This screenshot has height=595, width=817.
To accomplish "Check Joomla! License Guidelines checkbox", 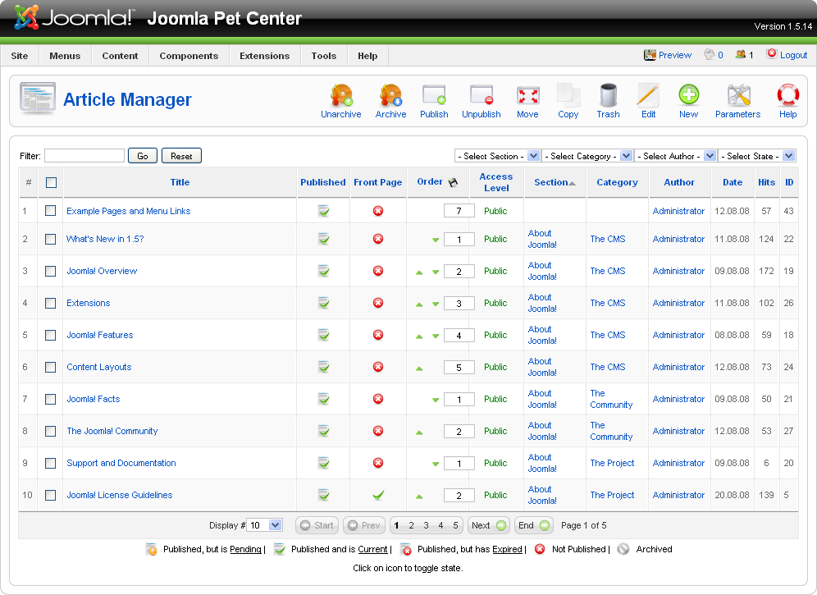I will (51, 495).
